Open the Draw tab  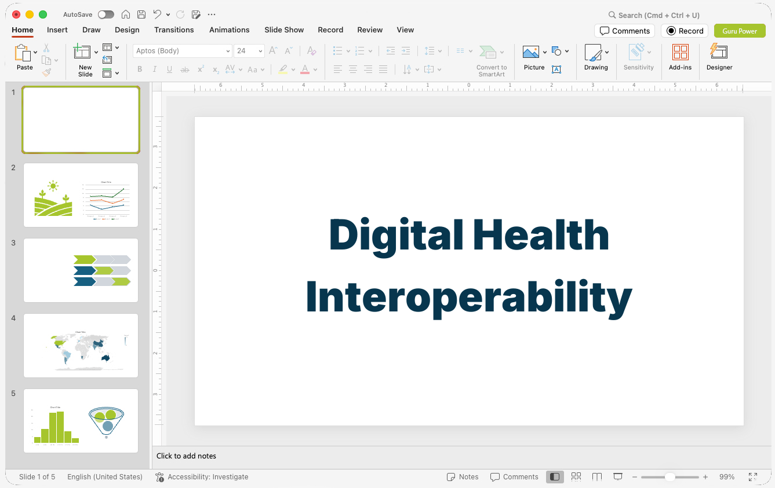(x=92, y=30)
